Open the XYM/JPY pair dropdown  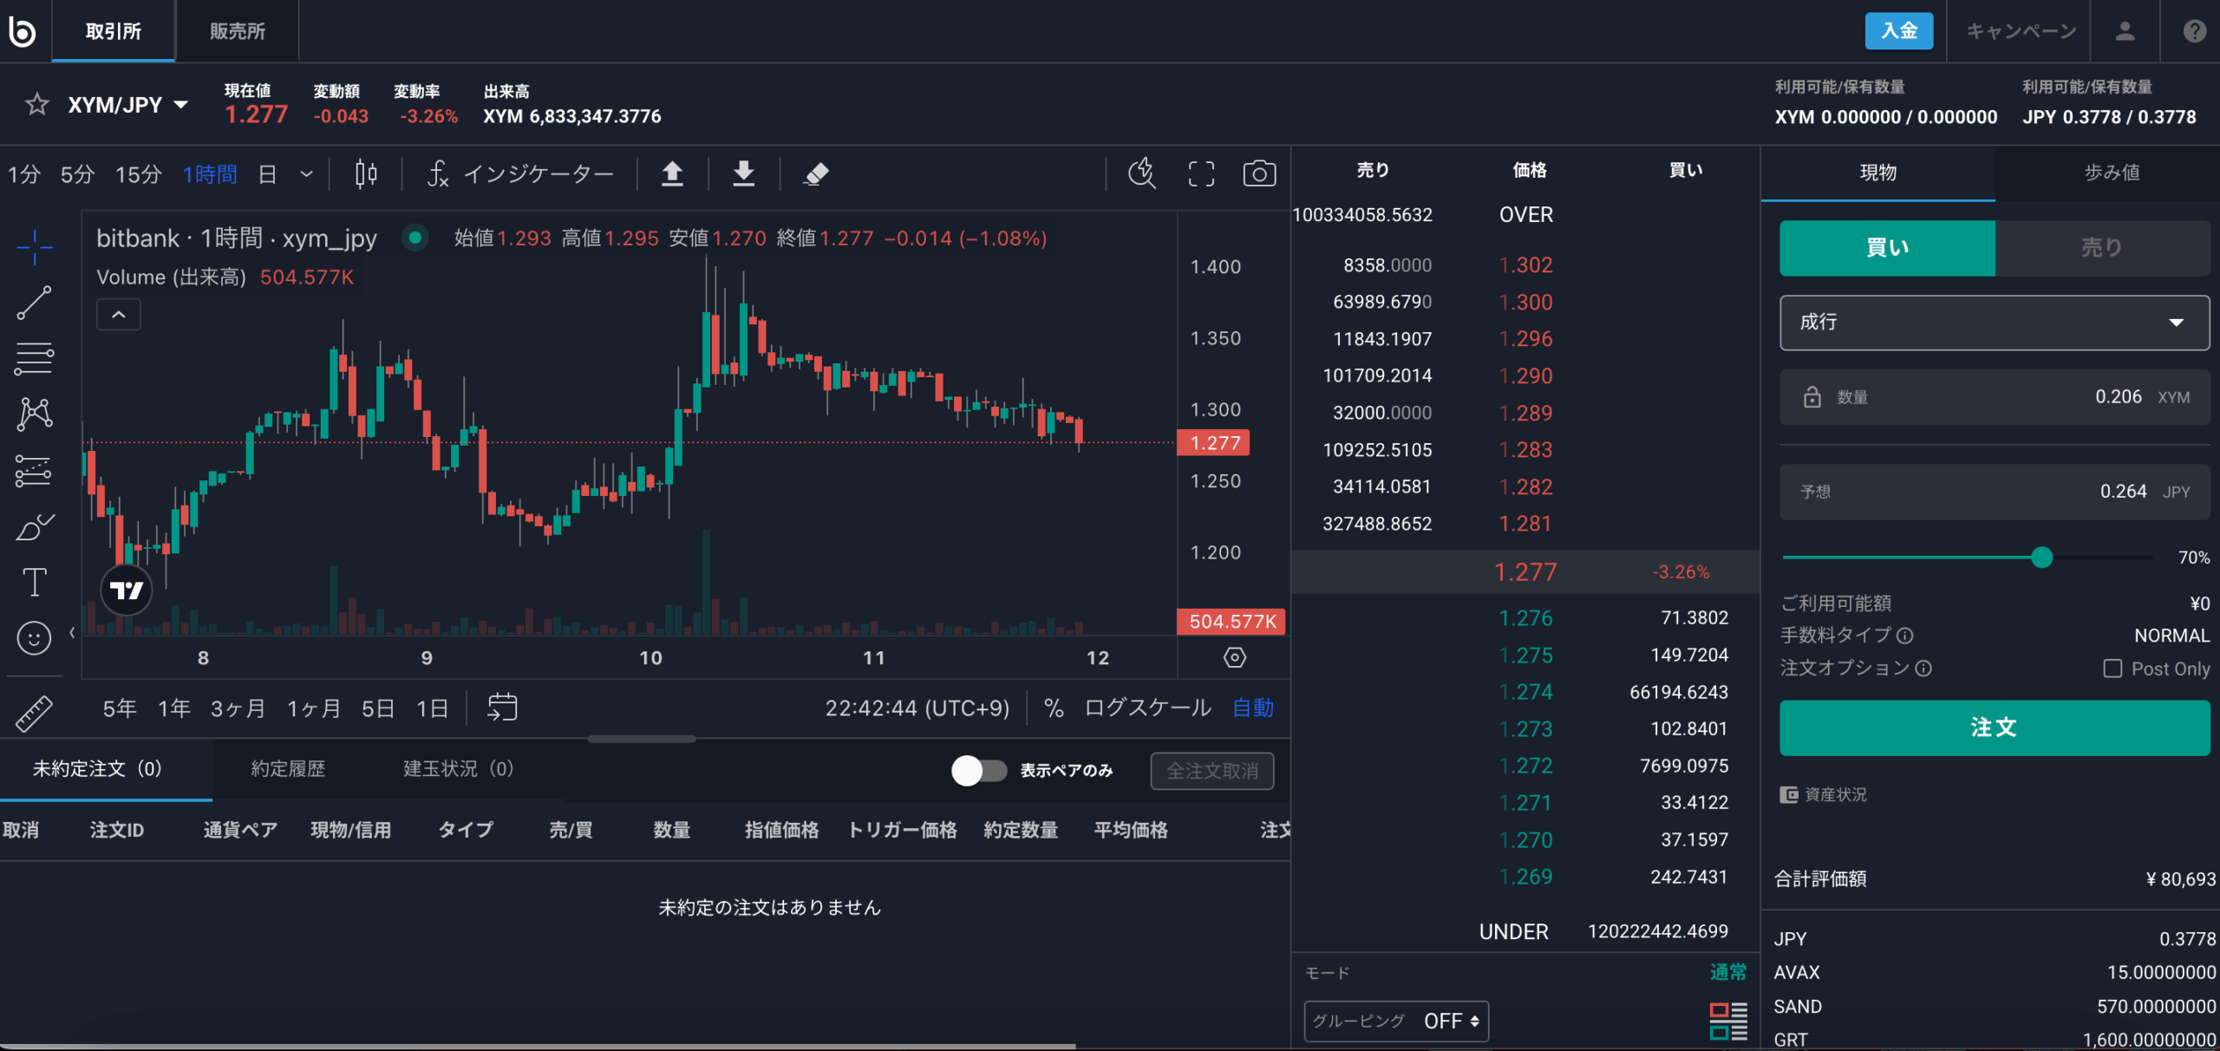(128, 105)
